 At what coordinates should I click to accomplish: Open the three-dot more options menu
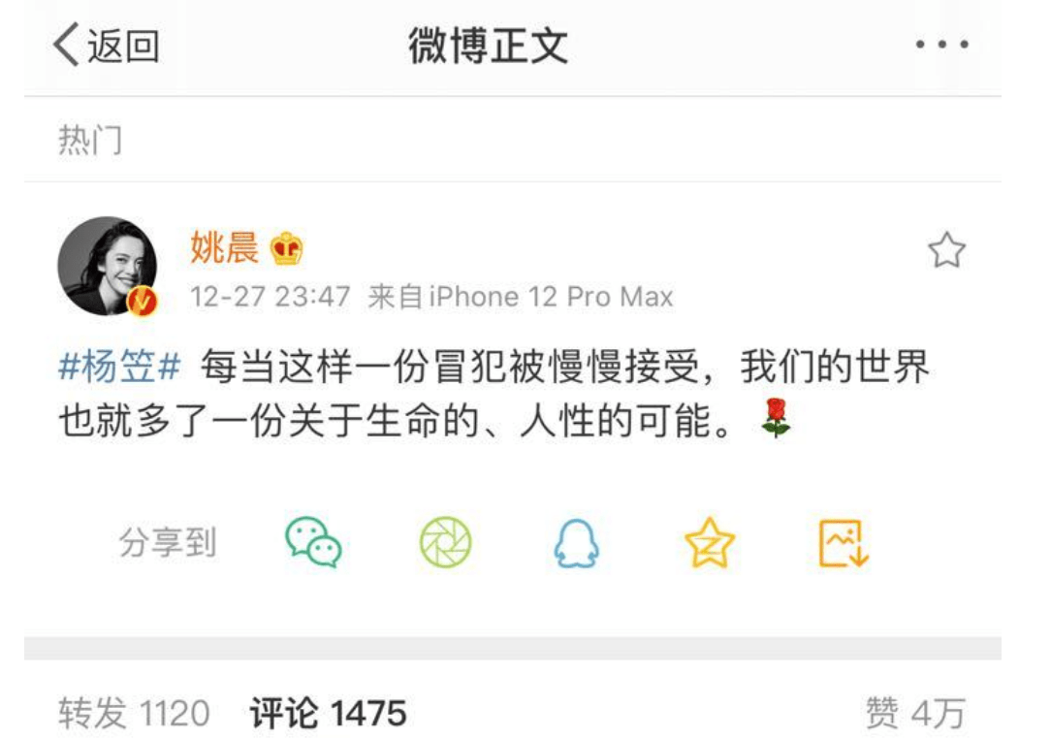pos(941,45)
